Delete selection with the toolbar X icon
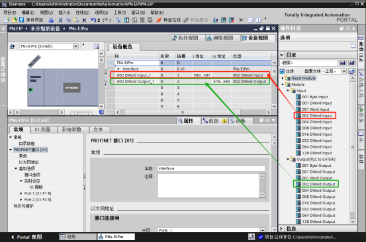This screenshot has width=366, height=242. 84,20
